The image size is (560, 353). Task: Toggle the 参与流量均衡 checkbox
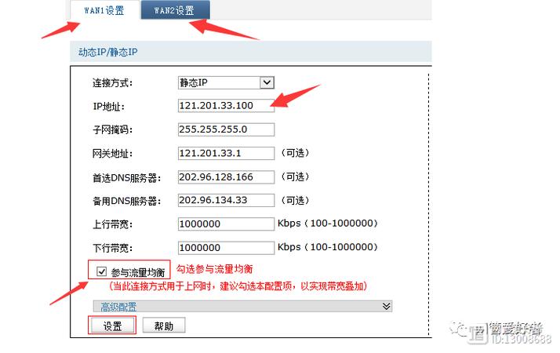(101, 271)
